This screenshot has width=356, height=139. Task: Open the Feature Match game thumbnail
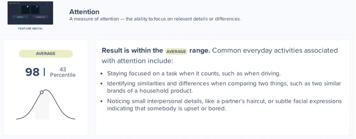click(30, 13)
